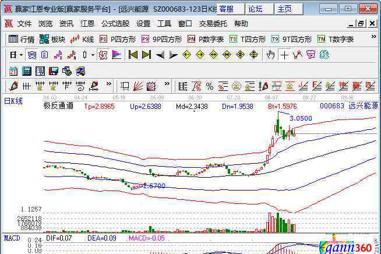Open the 资讯 menu
381x254 pixels.
pos(66,24)
